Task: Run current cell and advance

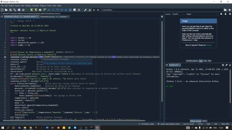Action: tap(36, 10)
